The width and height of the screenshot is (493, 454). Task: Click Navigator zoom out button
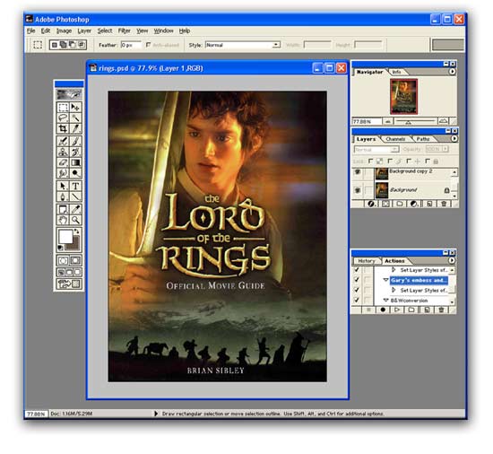click(387, 121)
